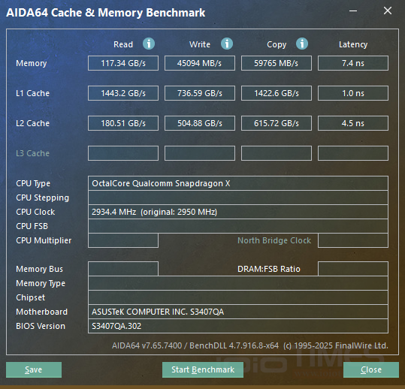The image size is (405, 389).
Task: Click the greyed L3 Cache row label
Action: (x=32, y=153)
